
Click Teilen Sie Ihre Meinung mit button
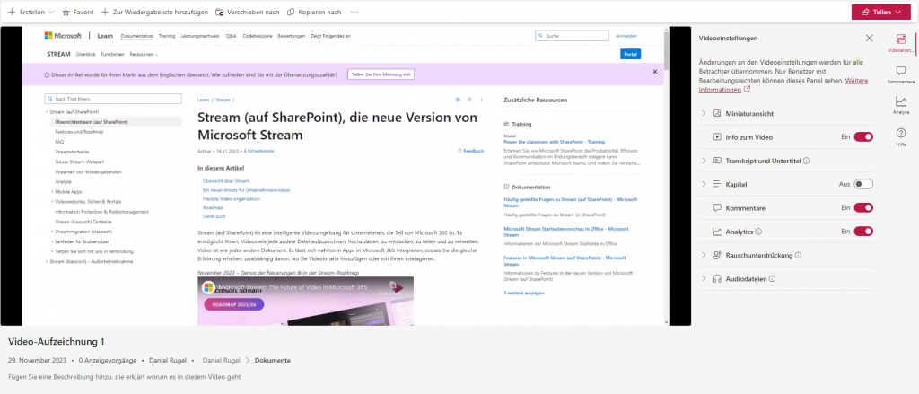pos(381,74)
